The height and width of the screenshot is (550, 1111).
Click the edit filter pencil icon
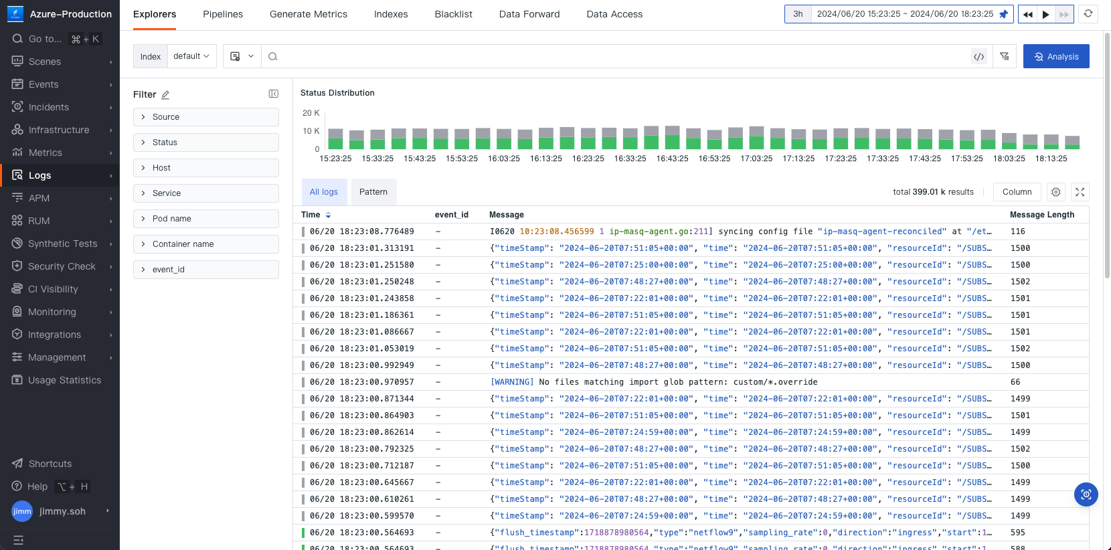165,95
